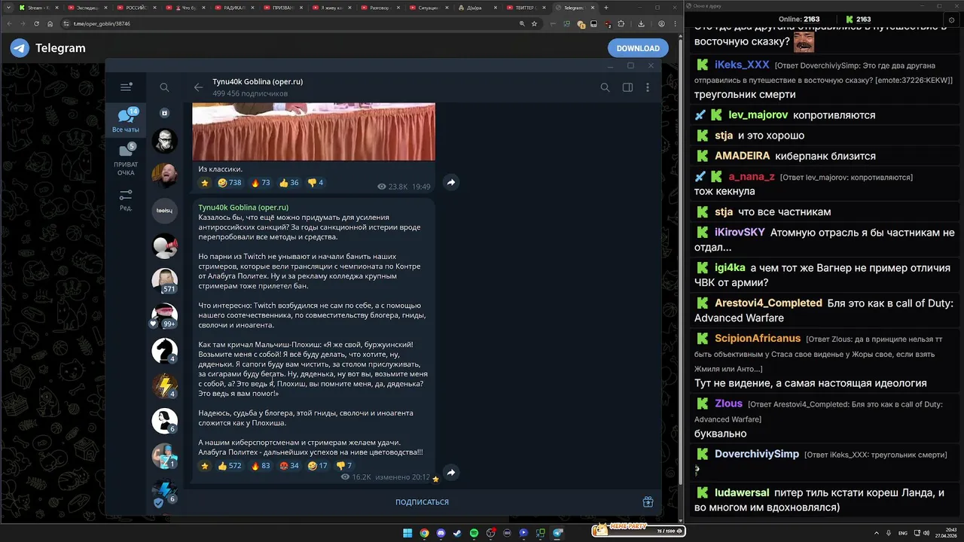Click username AMADEIRA in chat window
The image size is (964, 542).
click(742, 156)
